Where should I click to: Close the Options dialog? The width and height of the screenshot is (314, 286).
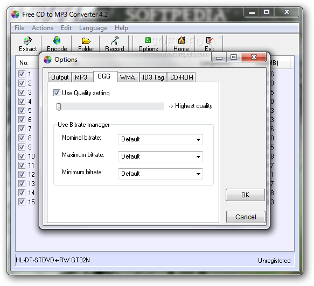(x=254, y=57)
